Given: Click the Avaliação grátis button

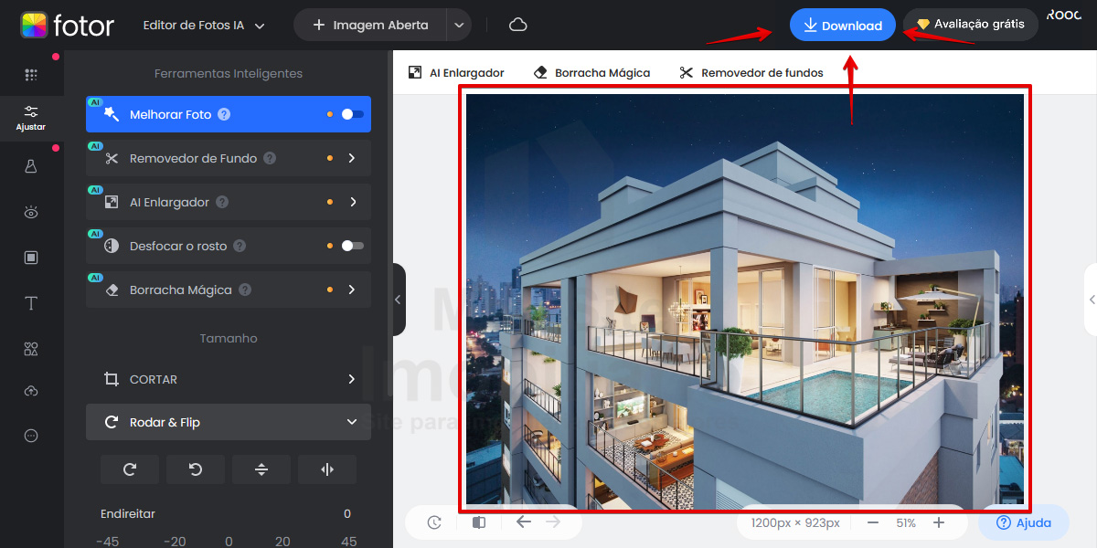Looking at the screenshot, I should coord(970,25).
